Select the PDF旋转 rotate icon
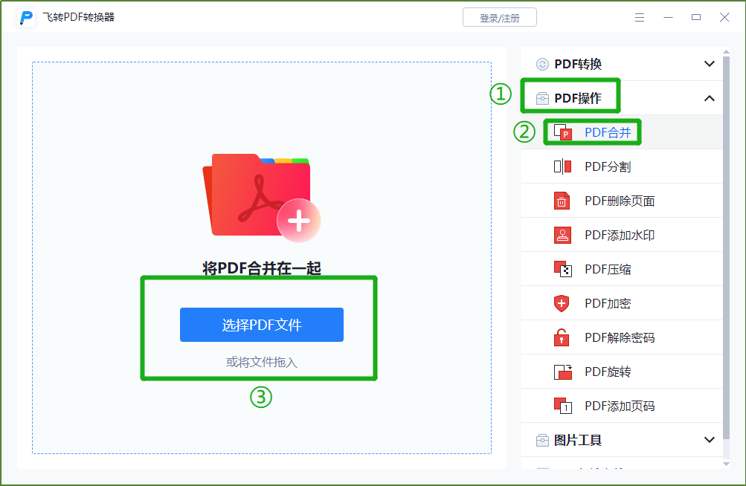The image size is (746, 486). 563,372
